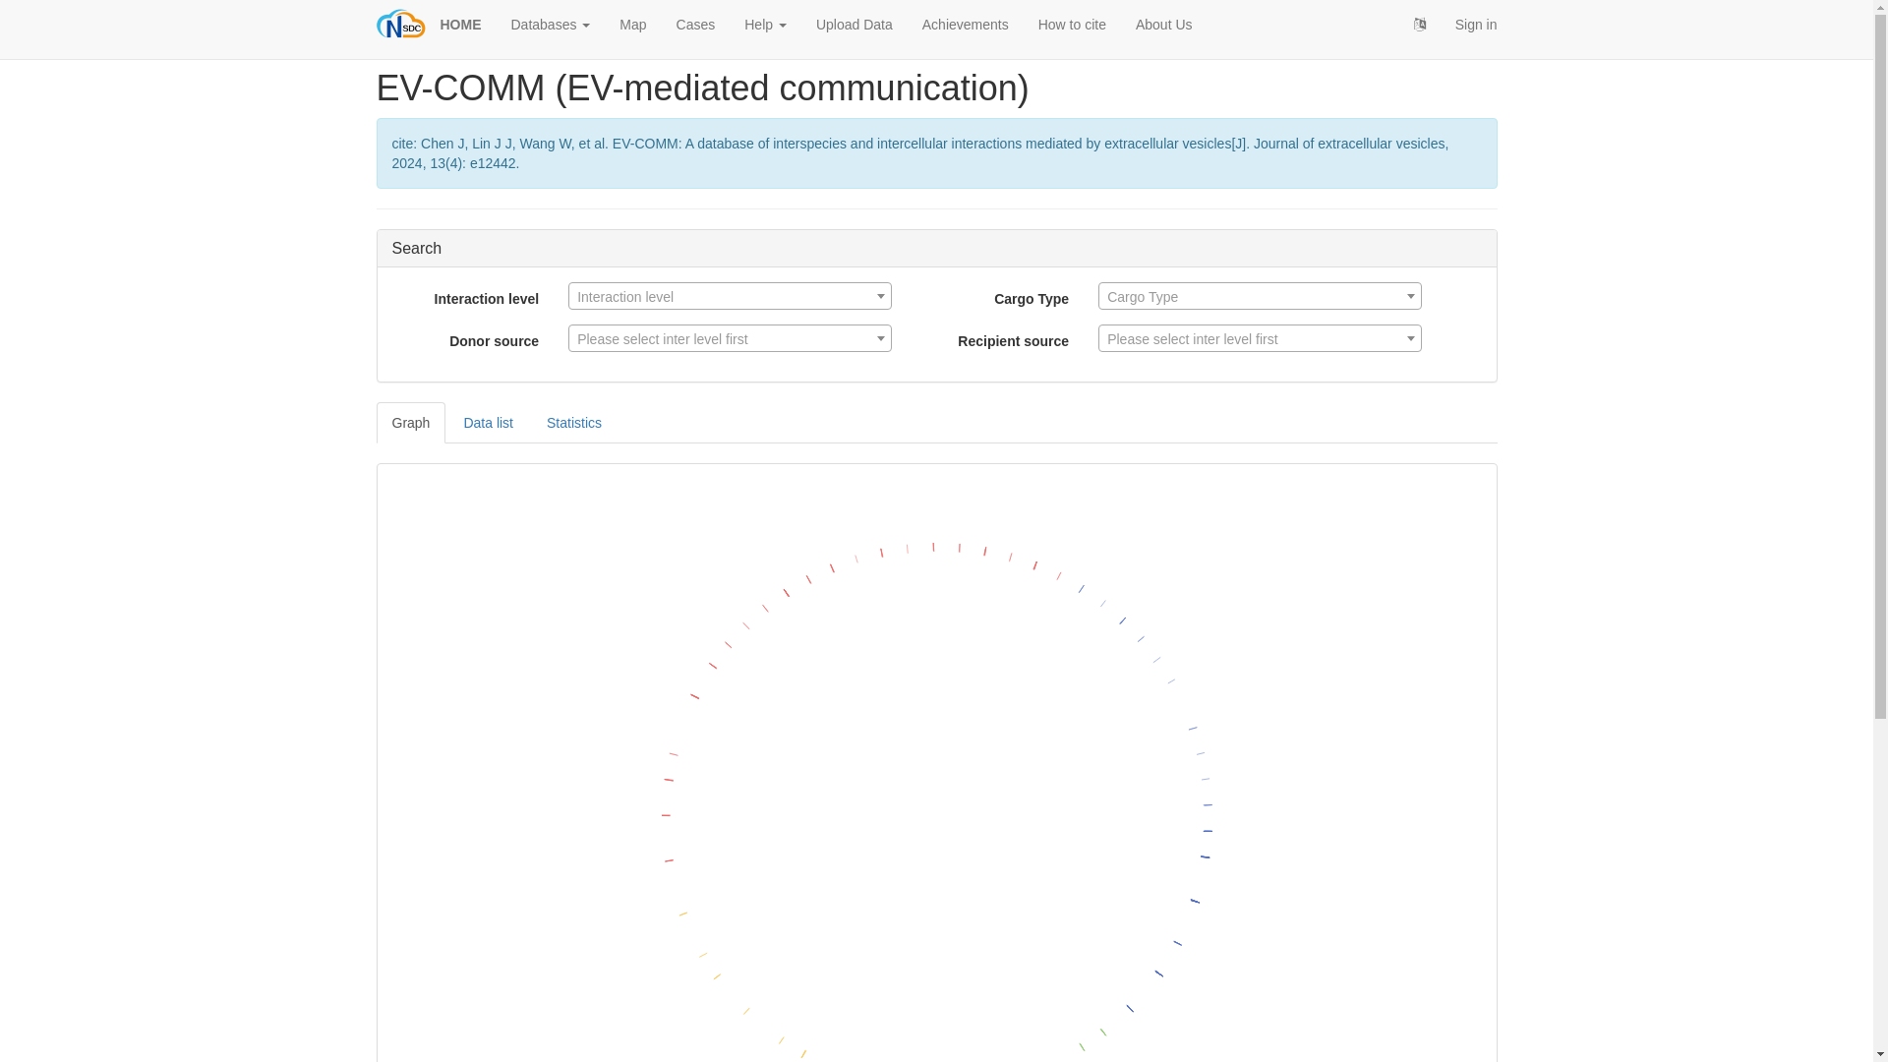
Task: Click the NSDC logo icon
Action: [400, 25]
